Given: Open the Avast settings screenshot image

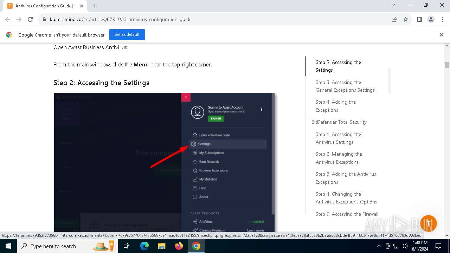Looking at the screenshot, I should (x=164, y=162).
